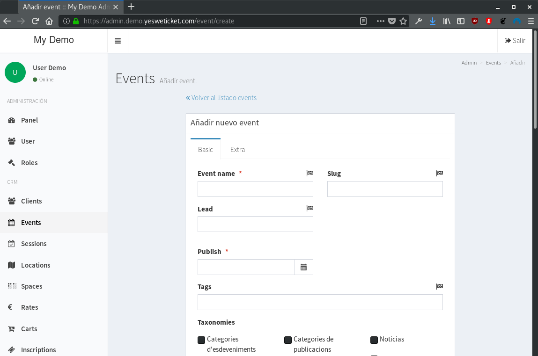Open the page actions three-dot menu

380,21
